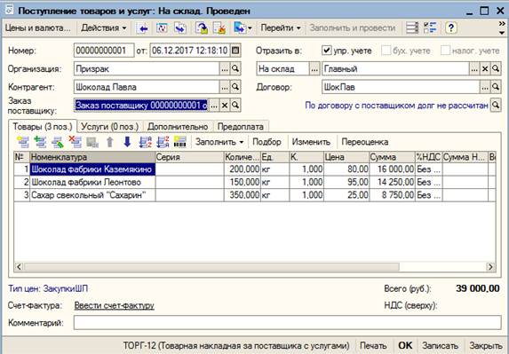Clear Заказ поставщику field with X
The height and width of the screenshot is (354, 509).
(x=225, y=106)
